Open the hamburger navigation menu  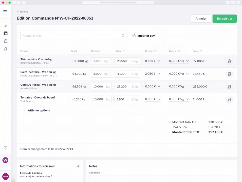click(x=5, y=11)
